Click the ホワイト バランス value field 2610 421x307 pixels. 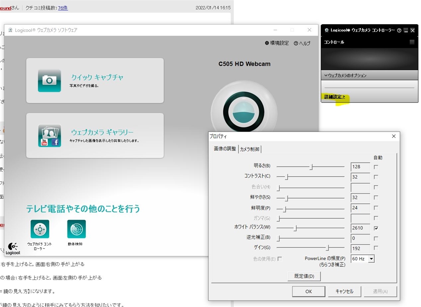pyautogui.click(x=360, y=228)
